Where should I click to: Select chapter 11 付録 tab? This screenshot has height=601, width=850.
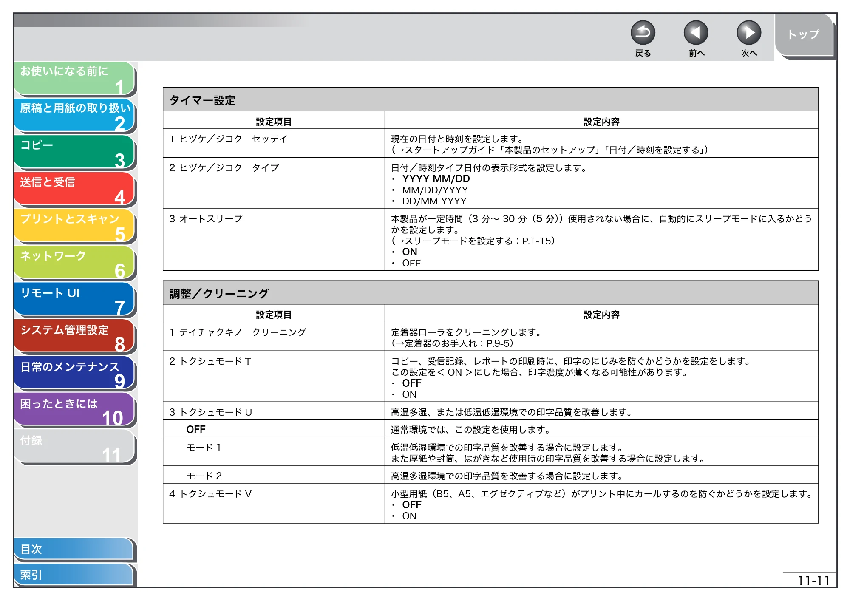[x=74, y=447]
